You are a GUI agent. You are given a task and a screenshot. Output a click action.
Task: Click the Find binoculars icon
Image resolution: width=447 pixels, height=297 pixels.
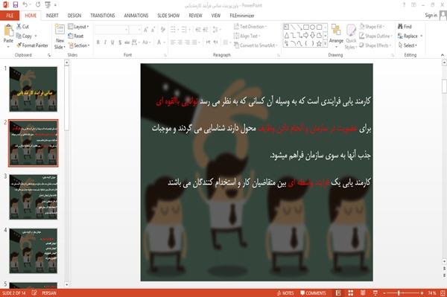(400, 27)
